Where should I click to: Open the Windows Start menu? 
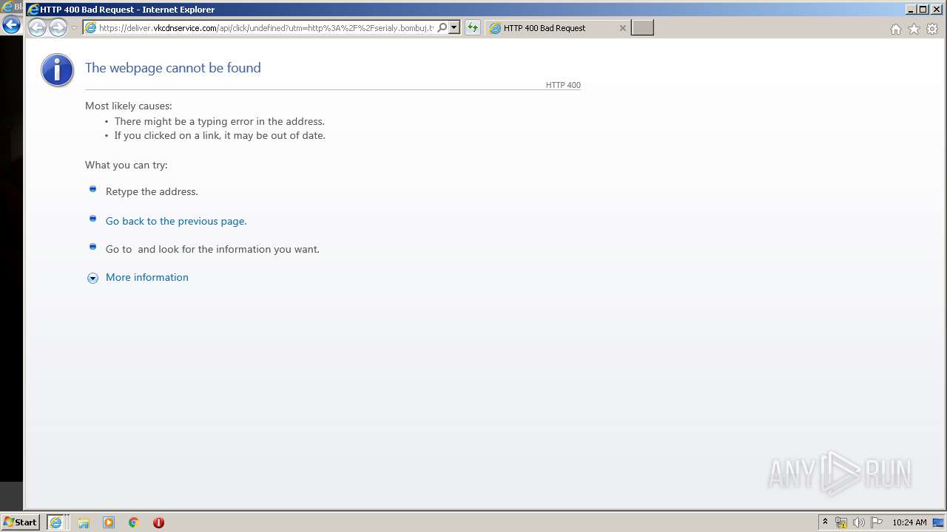(21, 522)
